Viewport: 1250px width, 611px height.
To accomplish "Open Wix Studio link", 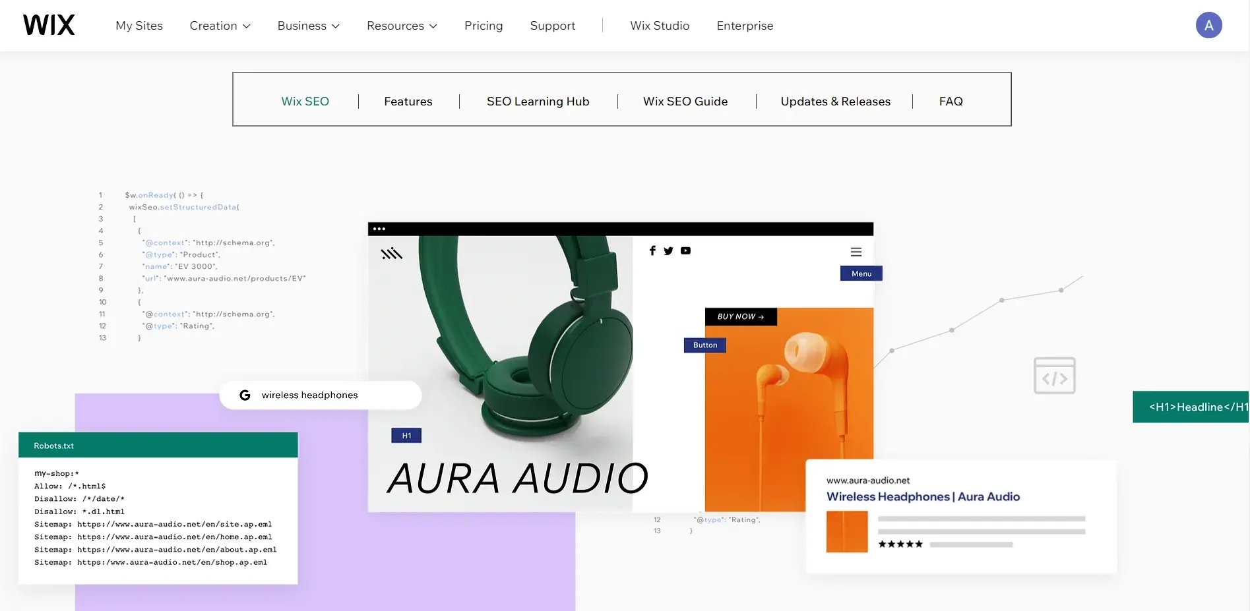I will click(x=660, y=26).
